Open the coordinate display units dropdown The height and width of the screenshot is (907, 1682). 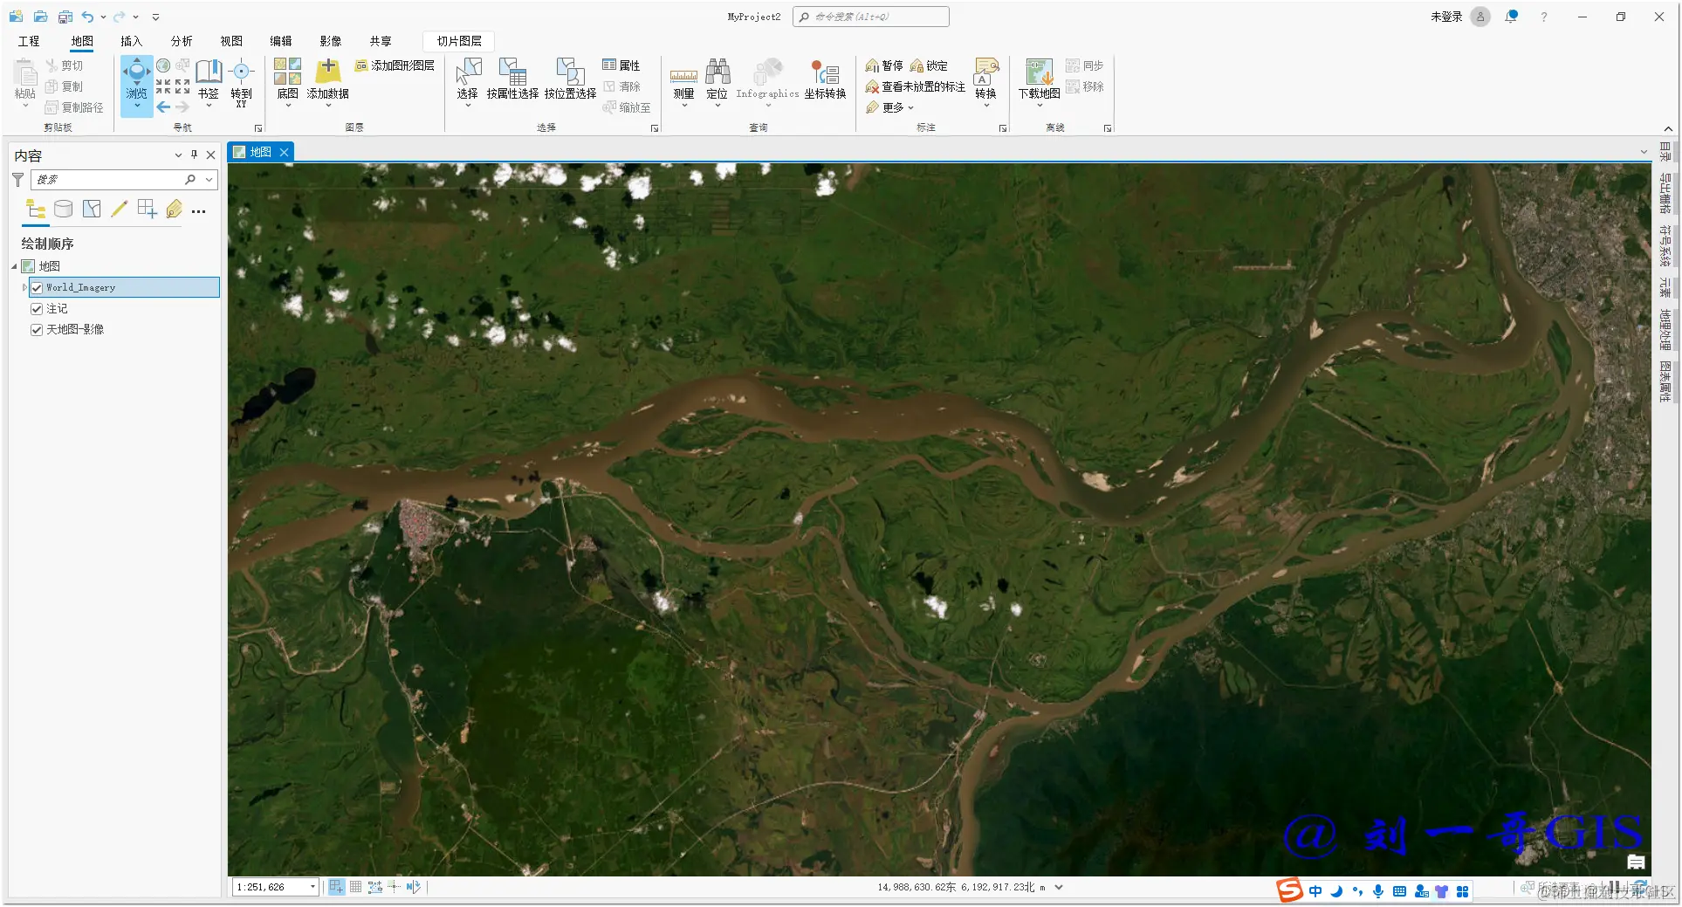pyautogui.click(x=1059, y=887)
